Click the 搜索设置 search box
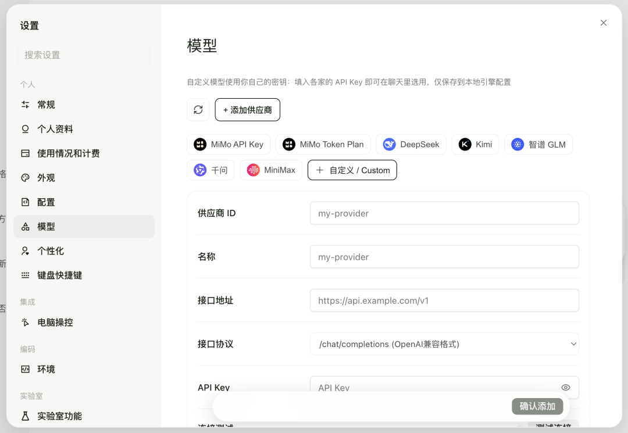Image resolution: width=628 pixels, height=433 pixels. 84,55
